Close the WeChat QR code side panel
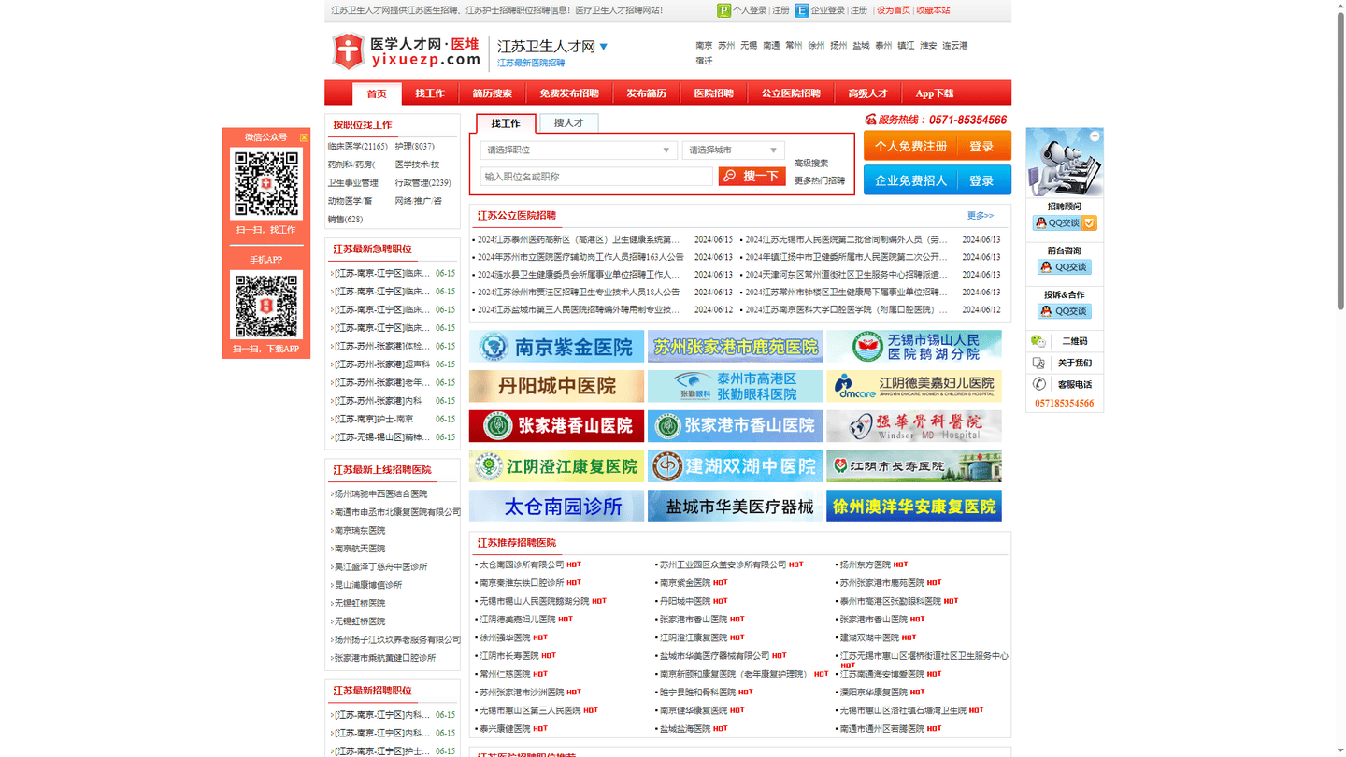Viewport: 1346px width, 757px height. 304,137
